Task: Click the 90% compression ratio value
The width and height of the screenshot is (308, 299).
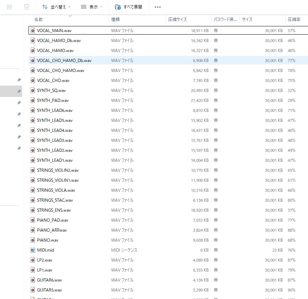Action: coord(292,290)
